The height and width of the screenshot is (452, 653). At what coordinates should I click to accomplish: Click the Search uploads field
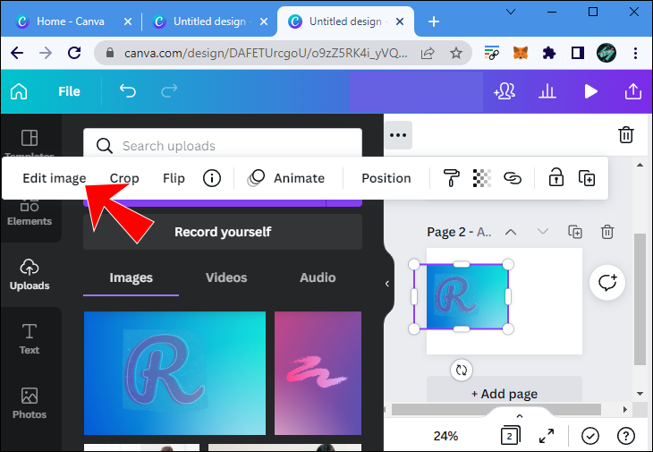pyautogui.click(x=223, y=146)
